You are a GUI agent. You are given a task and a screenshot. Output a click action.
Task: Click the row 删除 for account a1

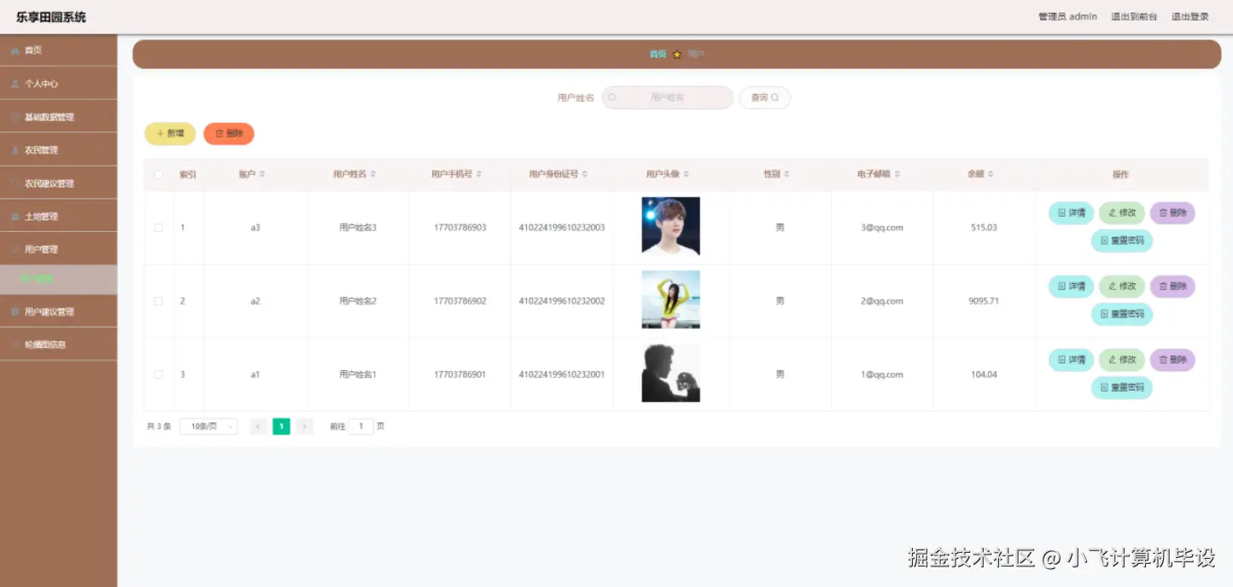click(1172, 360)
